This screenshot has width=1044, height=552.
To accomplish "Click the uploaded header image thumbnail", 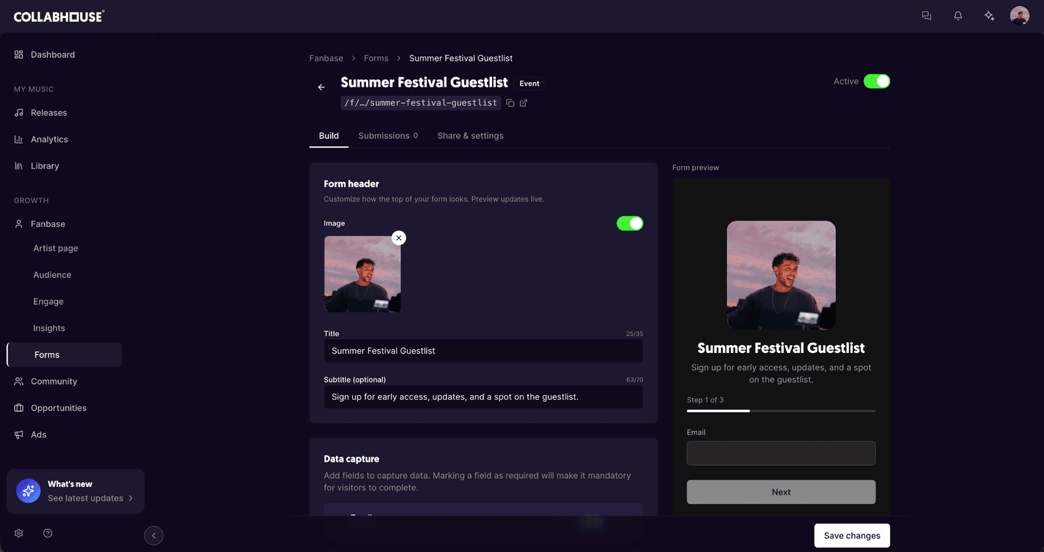I will point(362,274).
